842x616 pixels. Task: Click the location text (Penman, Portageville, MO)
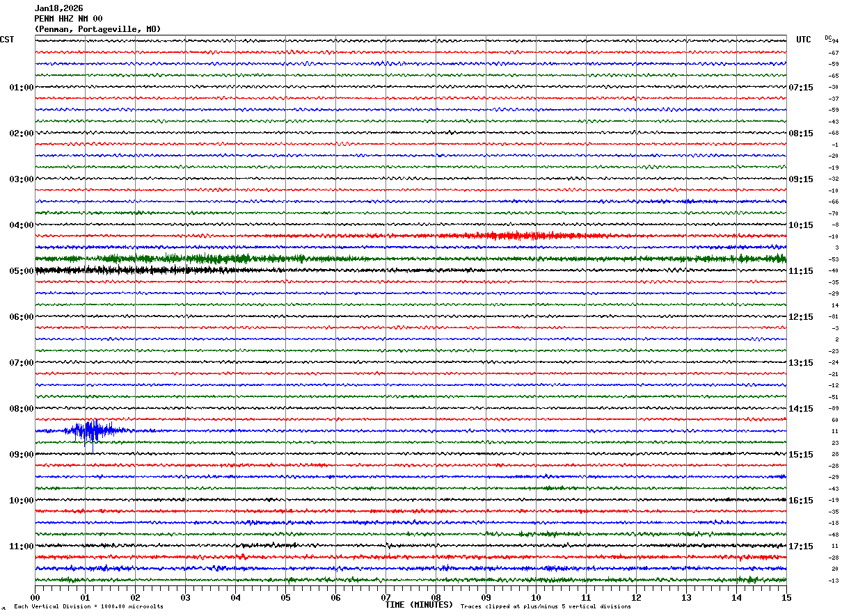point(97,29)
